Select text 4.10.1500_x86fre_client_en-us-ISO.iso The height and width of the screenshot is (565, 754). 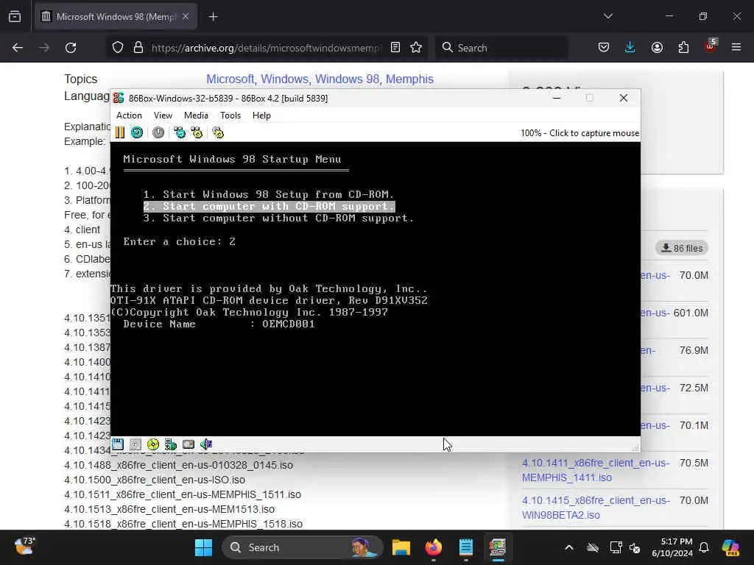coord(155,480)
